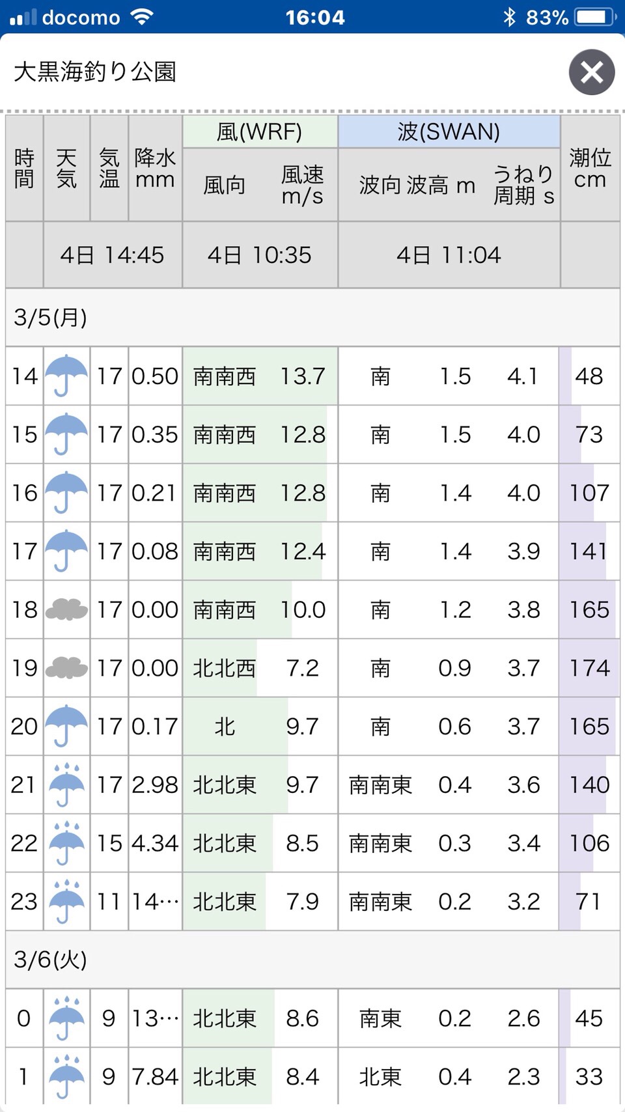Select the 風(WRF) column header
The image size is (625, 1112).
(x=260, y=132)
